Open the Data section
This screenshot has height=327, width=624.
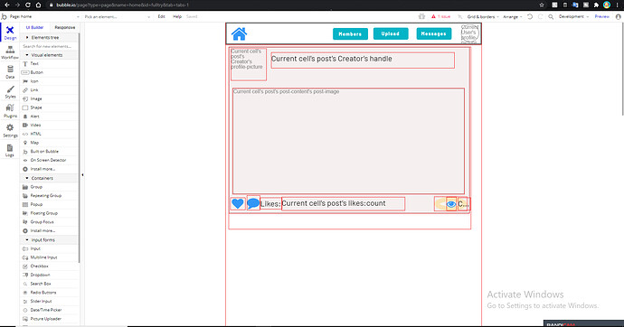tap(10, 72)
